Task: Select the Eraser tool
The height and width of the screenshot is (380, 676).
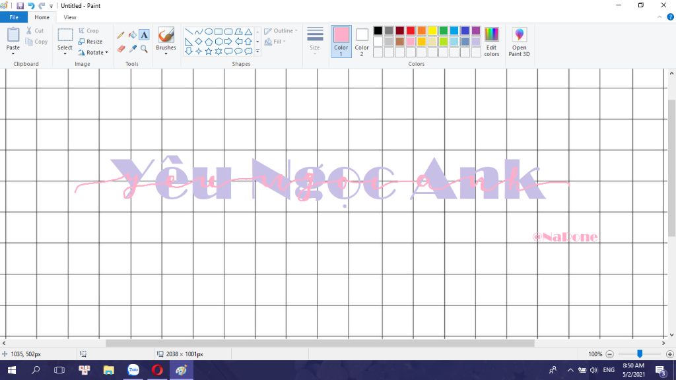Action: pyautogui.click(x=121, y=49)
